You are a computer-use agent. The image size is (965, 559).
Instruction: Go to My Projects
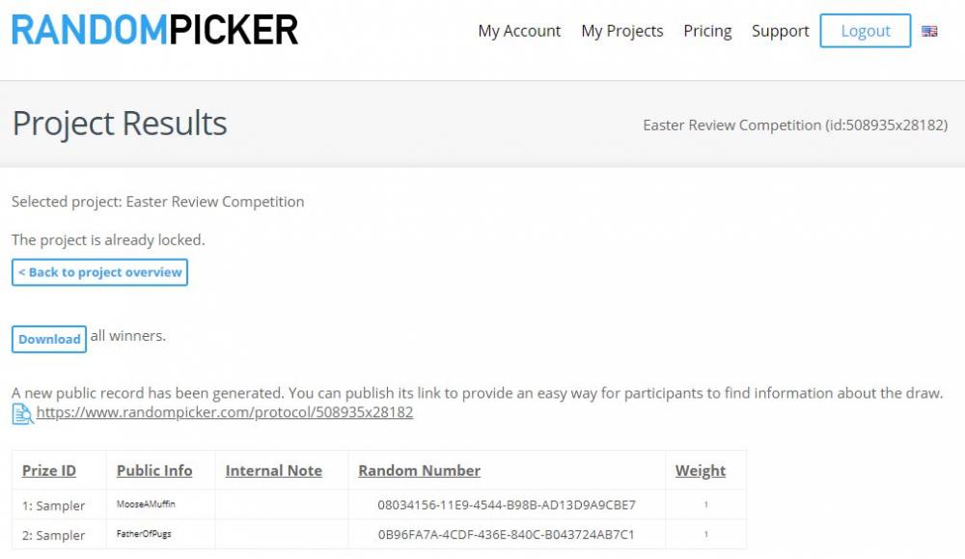(622, 31)
